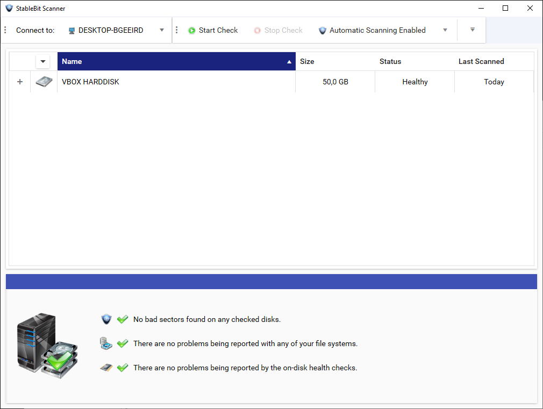Screen dimensions: 543x409
Task: Expand the VBOX HARDDISK row
Action: click(20, 82)
